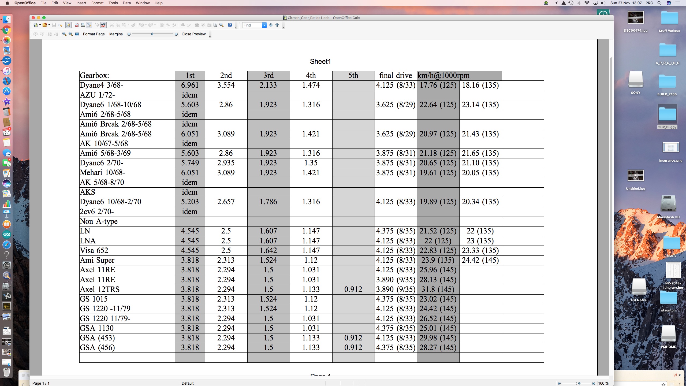This screenshot has width=686, height=386.
Task: Open the Data Sources icon
Action: (x=215, y=25)
